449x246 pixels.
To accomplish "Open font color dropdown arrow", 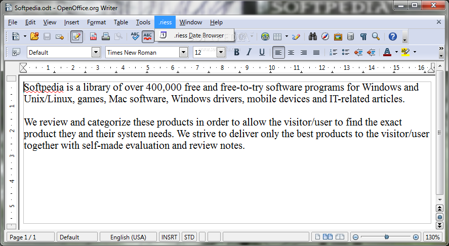I will 396,52.
